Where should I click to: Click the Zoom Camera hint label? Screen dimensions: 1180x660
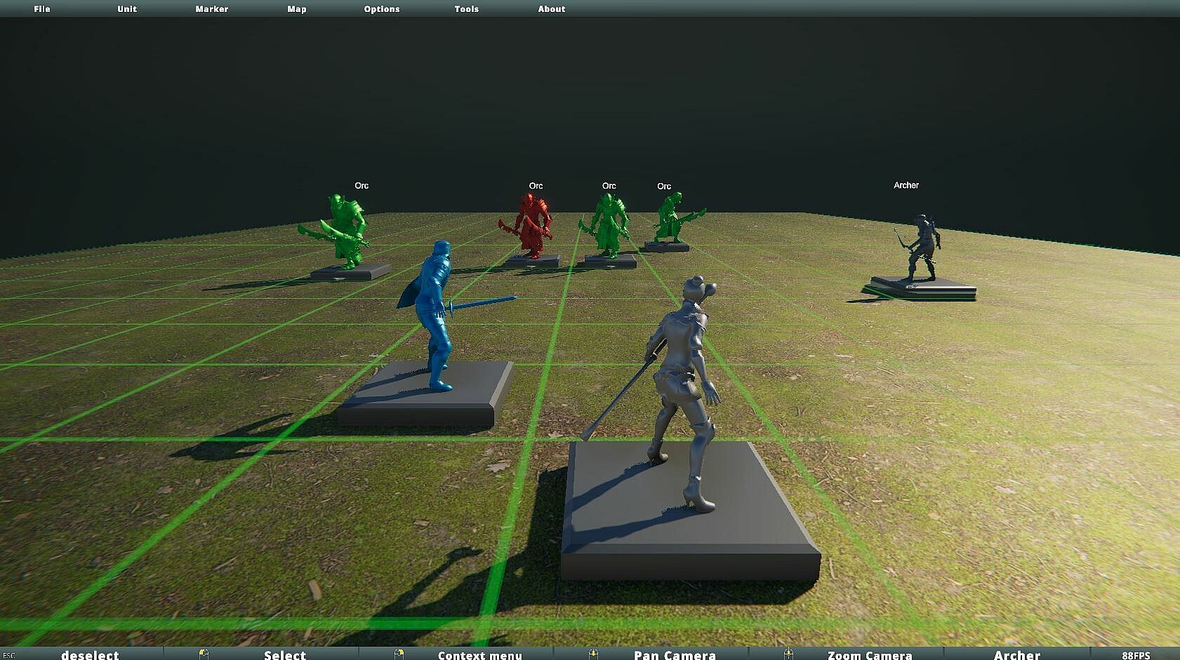point(870,654)
